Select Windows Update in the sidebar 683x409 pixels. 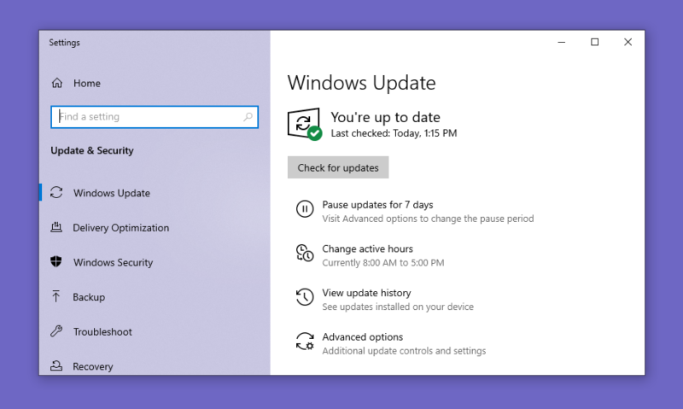(112, 193)
